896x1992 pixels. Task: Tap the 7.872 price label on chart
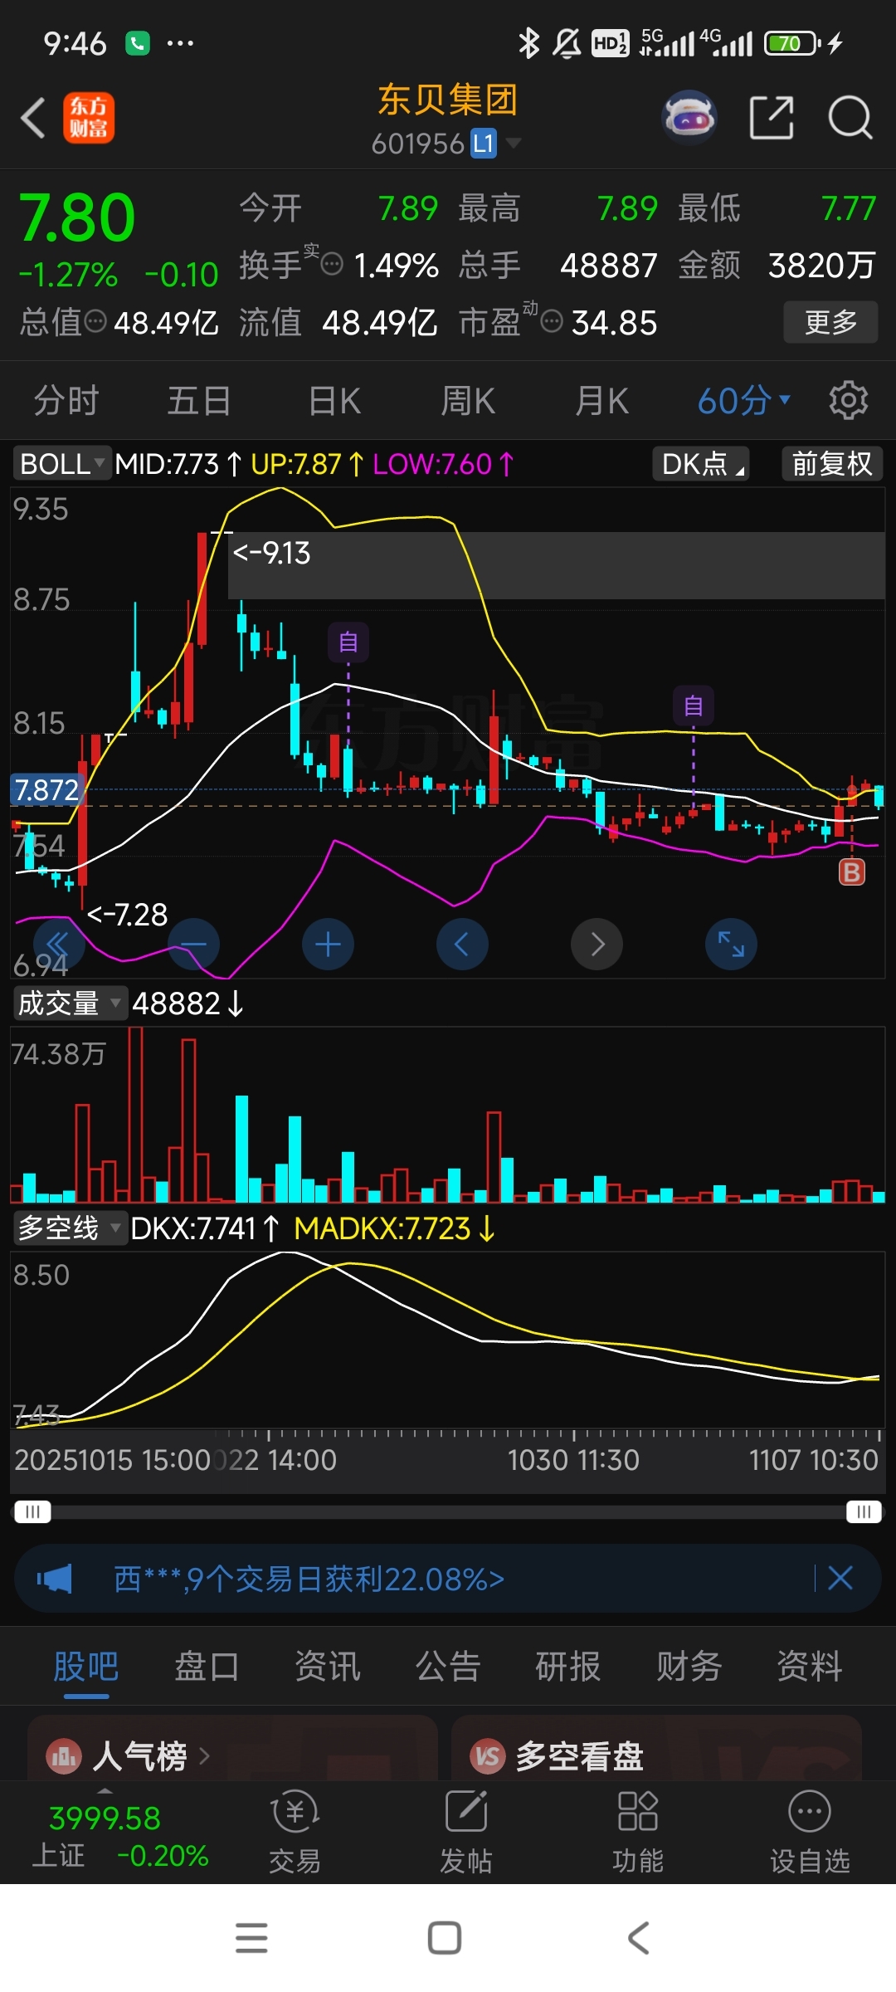tap(46, 790)
